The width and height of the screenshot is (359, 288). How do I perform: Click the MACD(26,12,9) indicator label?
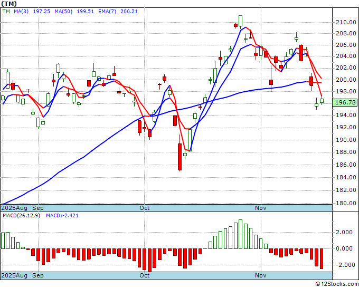21,216
